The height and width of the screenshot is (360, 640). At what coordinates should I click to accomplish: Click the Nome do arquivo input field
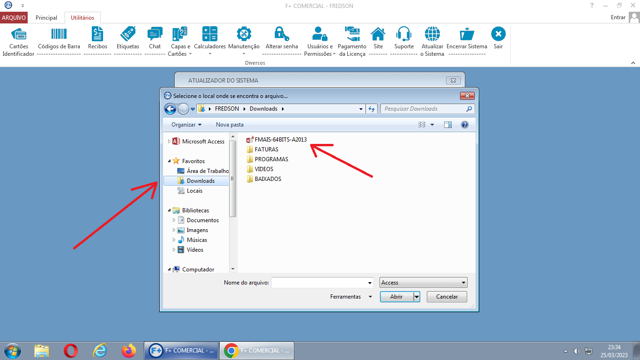319,283
